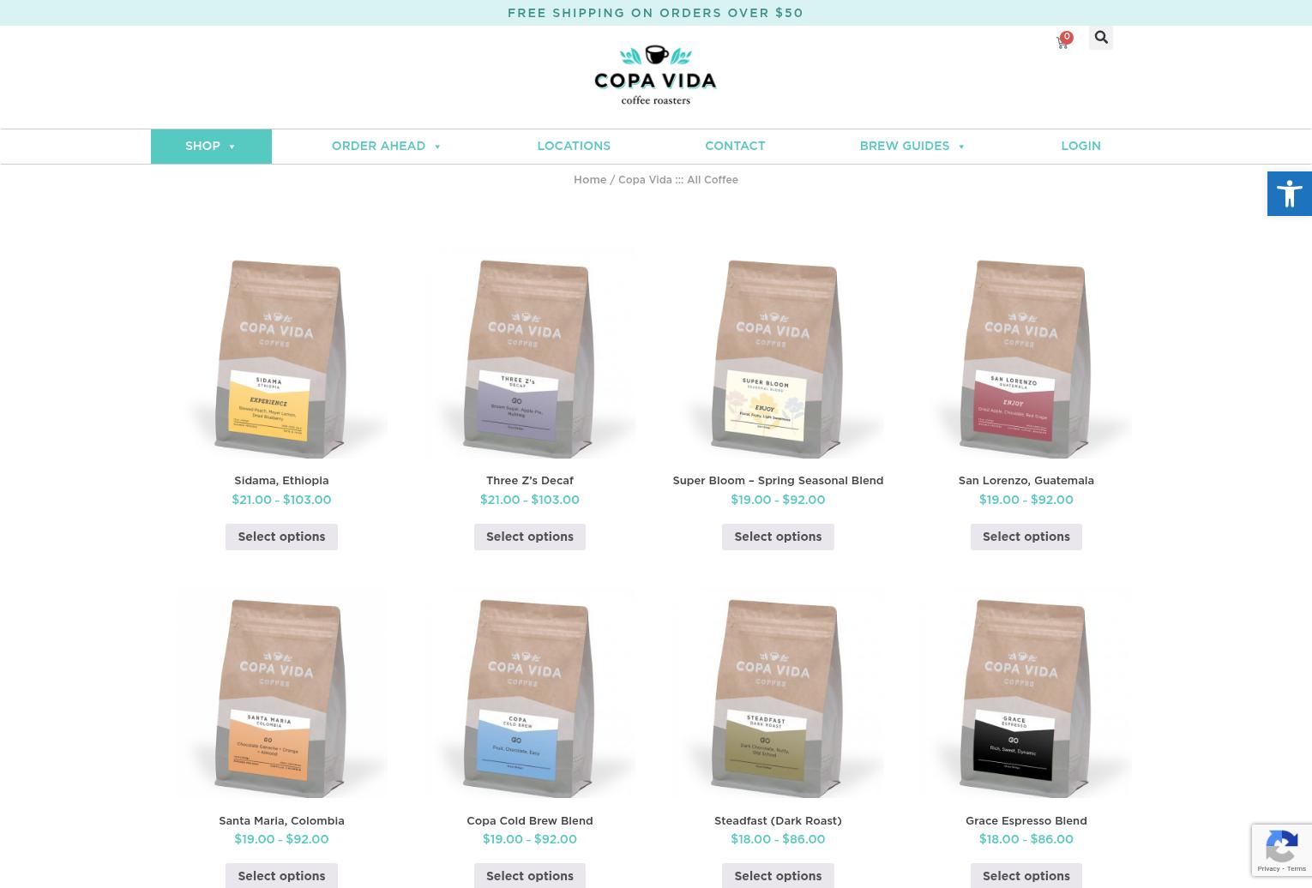Select options for Sidama, Ethiopia
1312x888 pixels.
point(281,537)
